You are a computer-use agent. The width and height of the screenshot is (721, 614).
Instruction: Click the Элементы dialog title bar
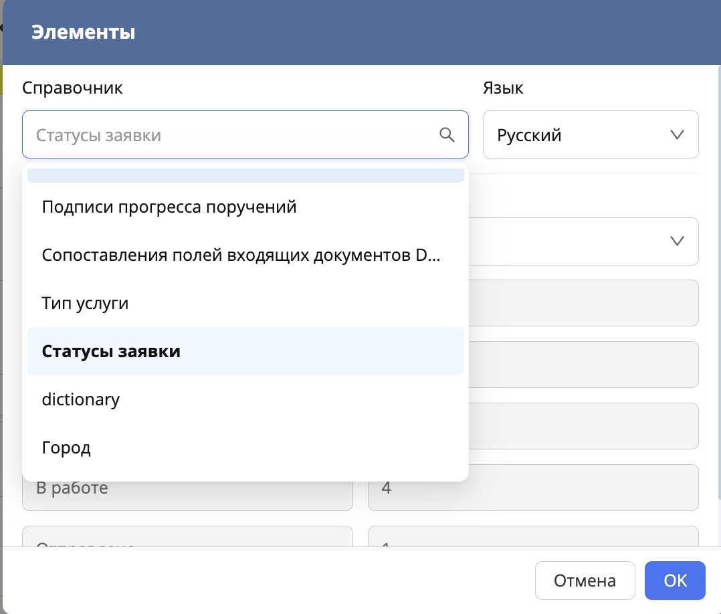pyautogui.click(x=84, y=32)
